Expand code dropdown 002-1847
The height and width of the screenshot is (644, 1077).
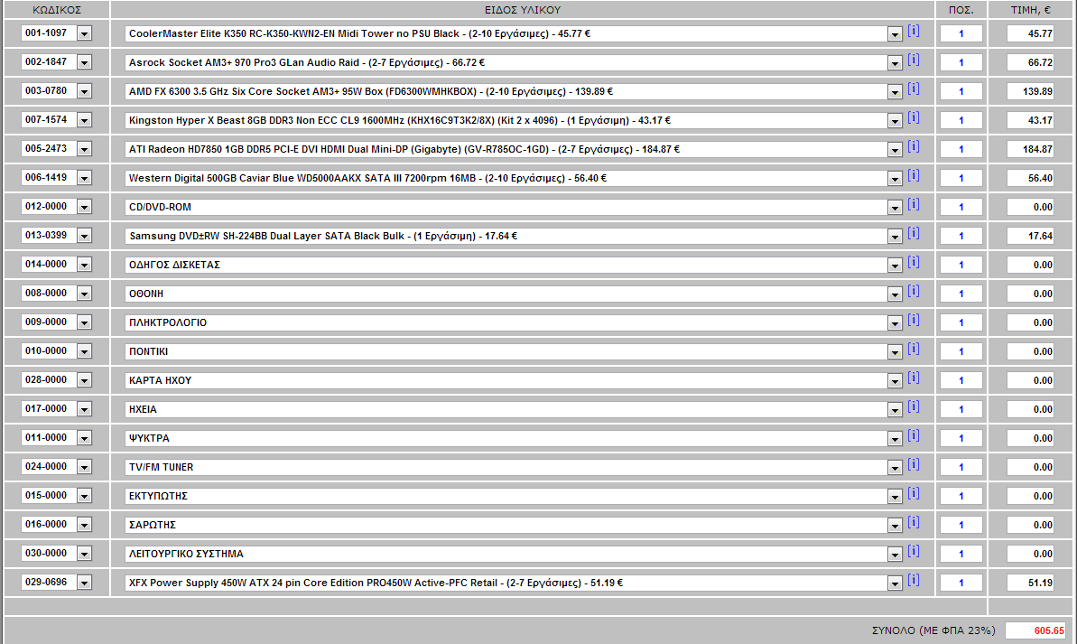[84, 62]
